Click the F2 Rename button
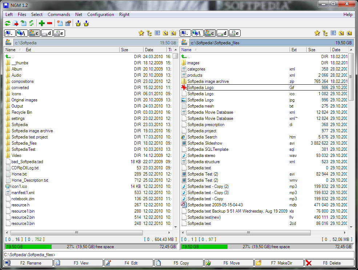Image resolution: width=358 pixels, height=270 pixels. 29,263
